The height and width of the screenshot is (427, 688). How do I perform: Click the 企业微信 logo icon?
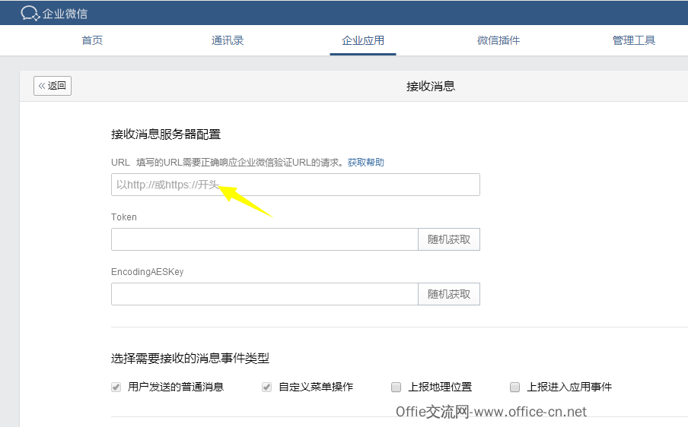30,13
